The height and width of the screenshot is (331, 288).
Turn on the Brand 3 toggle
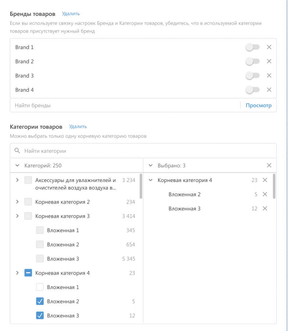point(252,75)
